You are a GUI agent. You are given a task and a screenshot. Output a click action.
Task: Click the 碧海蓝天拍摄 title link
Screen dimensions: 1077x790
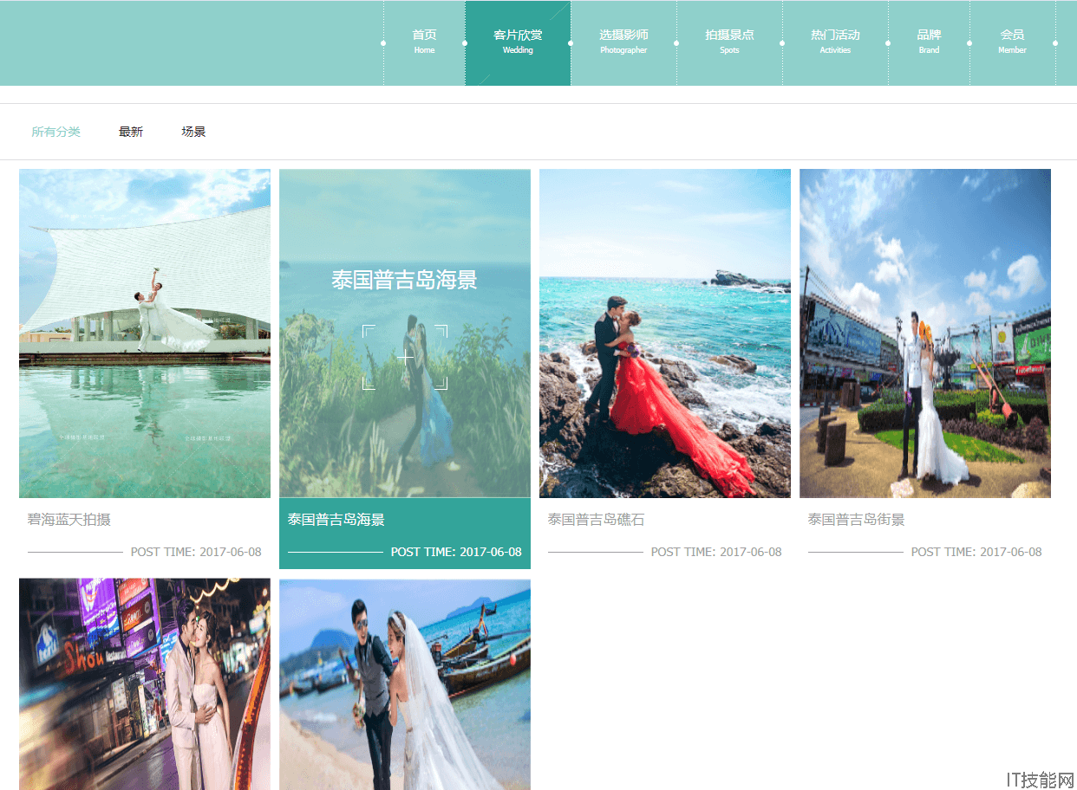coord(69,520)
